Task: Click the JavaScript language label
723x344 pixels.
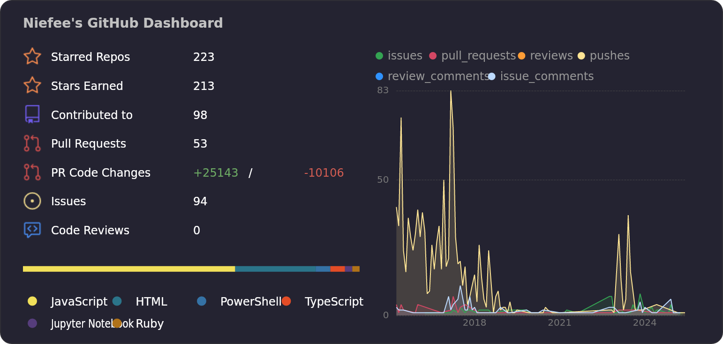Action: pos(79,302)
